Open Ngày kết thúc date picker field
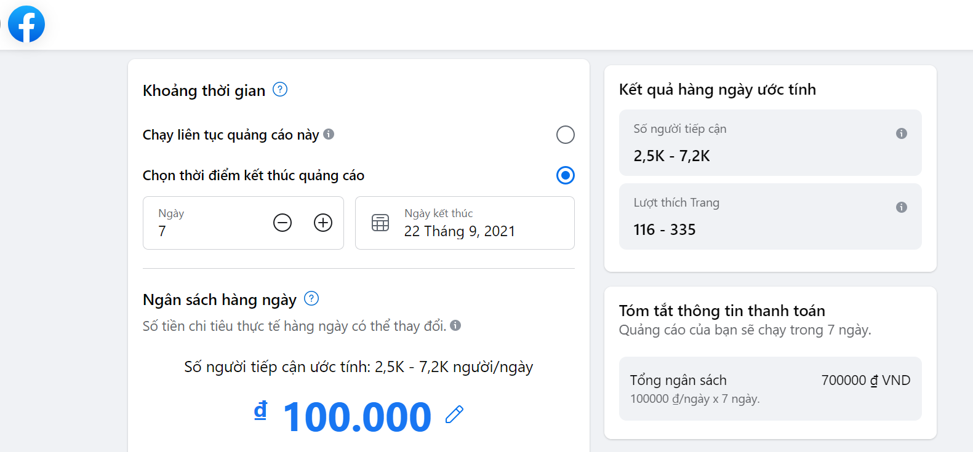This screenshot has width=973, height=452. pos(465,223)
